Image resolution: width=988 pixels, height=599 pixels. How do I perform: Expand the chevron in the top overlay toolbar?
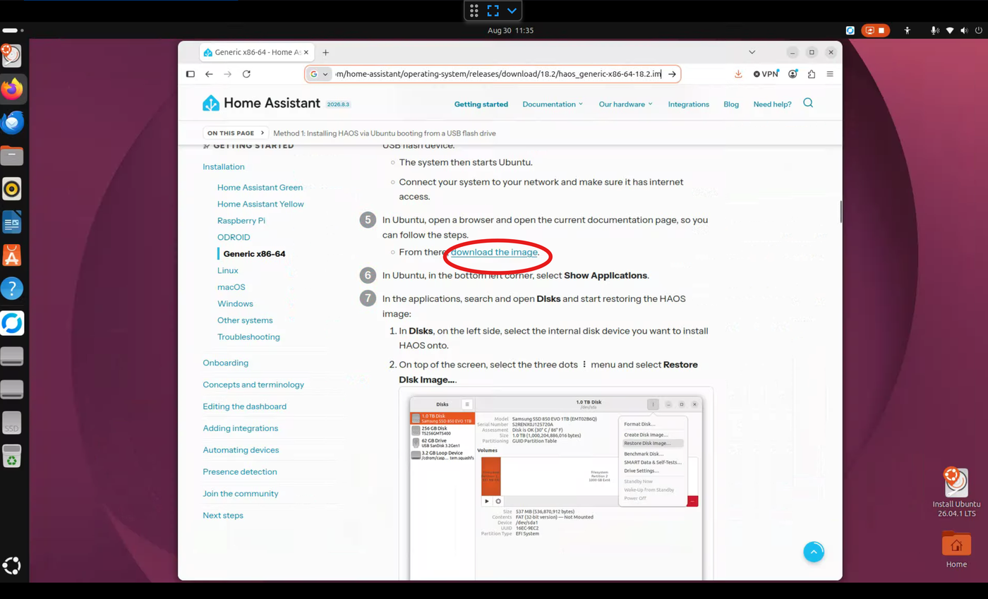pos(512,11)
